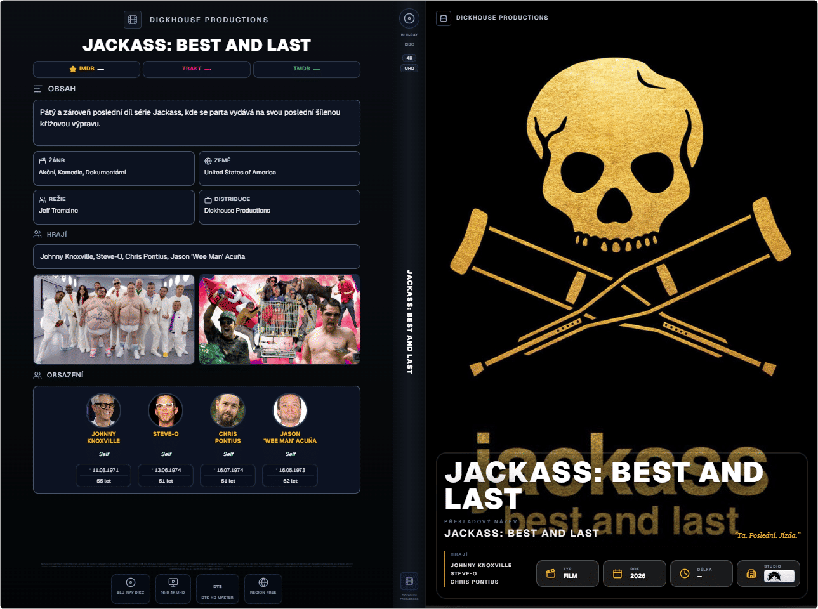818x609 pixels.
Task: Click the UHD badge on the spine
Action: pos(409,68)
